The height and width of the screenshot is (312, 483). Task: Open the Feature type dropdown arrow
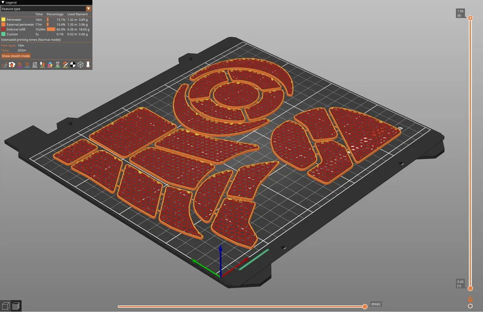pyautogui.click(x=89, y=8)
